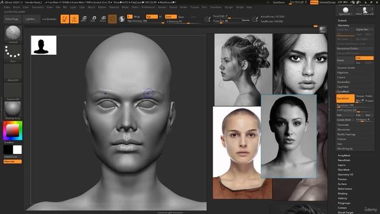Open the Alpha menu
380x214 pixels.
pos(7,7)
